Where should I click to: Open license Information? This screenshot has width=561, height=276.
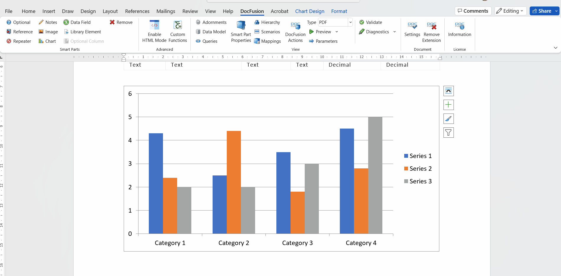click(459, 29)
